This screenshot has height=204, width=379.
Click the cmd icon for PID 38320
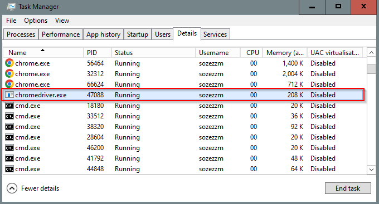pyautogui.click(x=9, y=127)
